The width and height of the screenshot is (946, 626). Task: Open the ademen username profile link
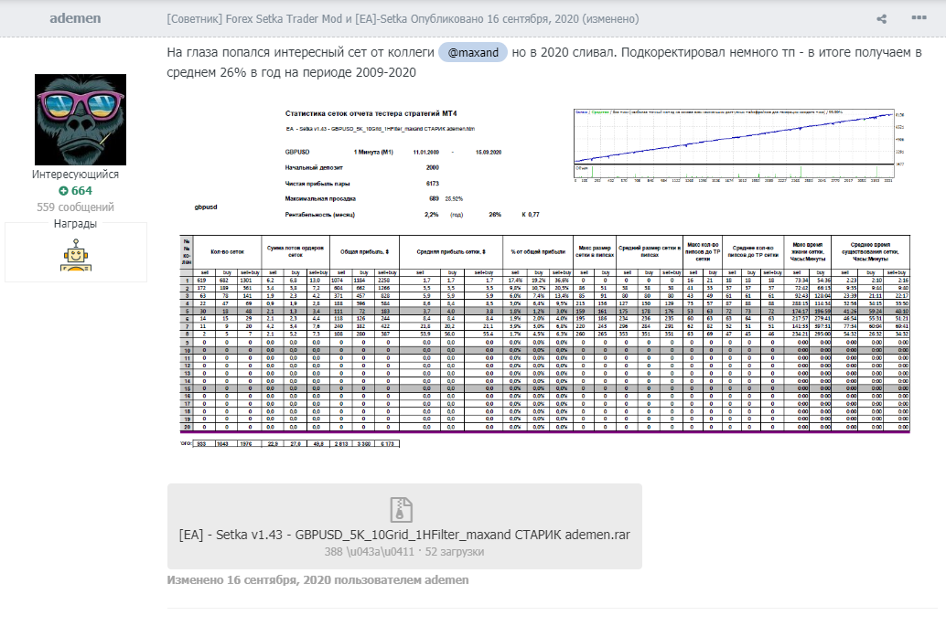(x=75, y=18)
